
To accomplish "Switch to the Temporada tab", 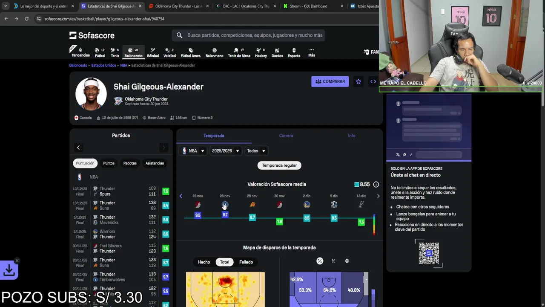I will click(x=214, y=136).
